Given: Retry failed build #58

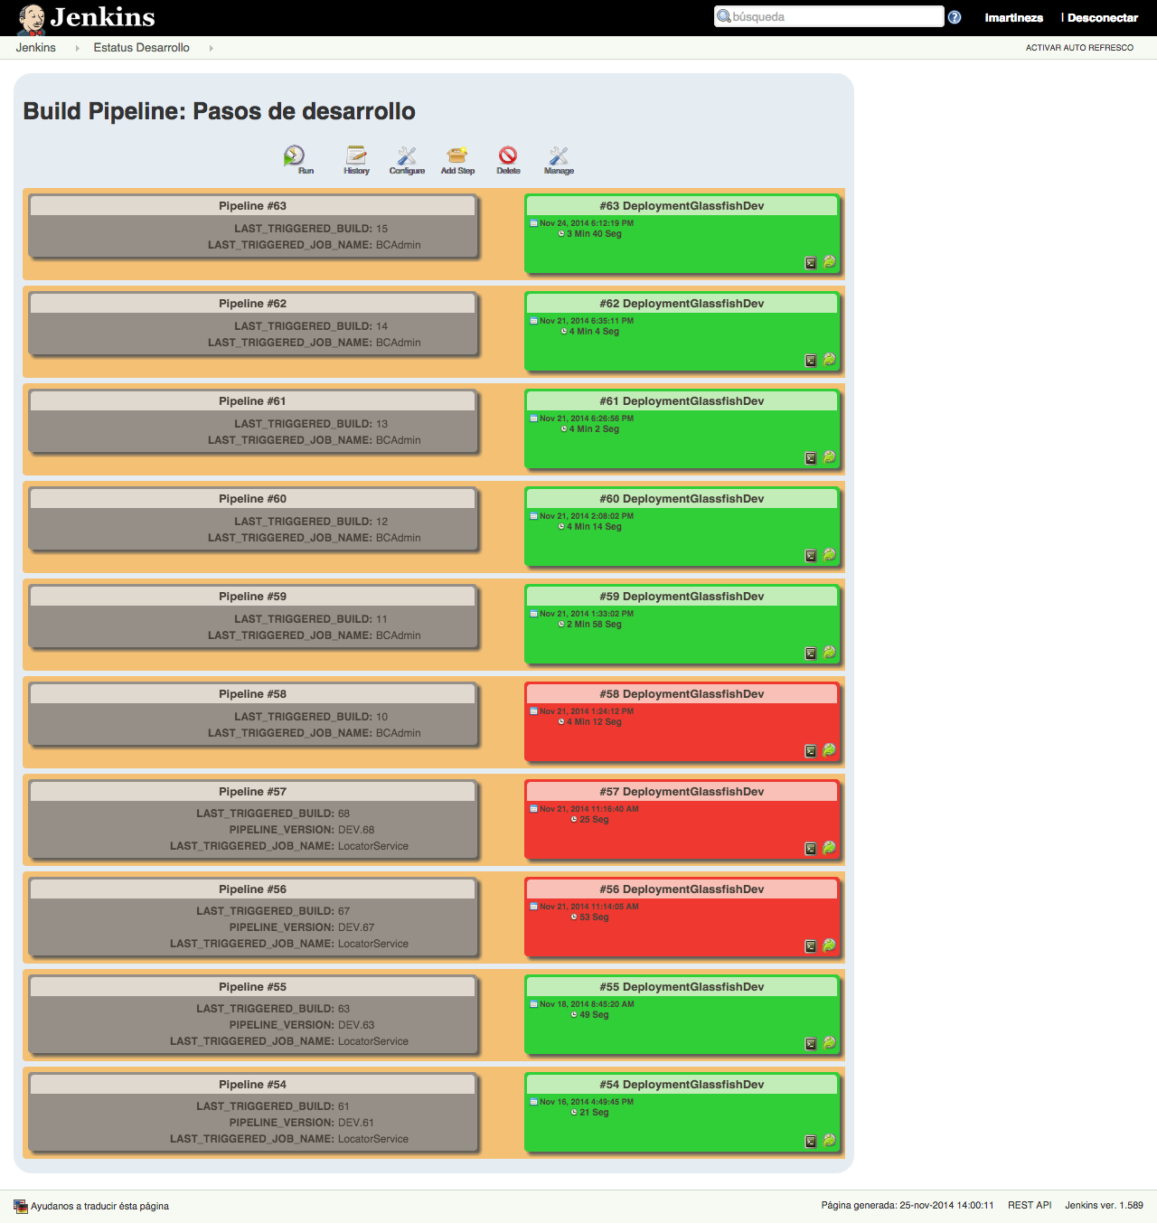Looking at the screenshot, I should point(829,750).
